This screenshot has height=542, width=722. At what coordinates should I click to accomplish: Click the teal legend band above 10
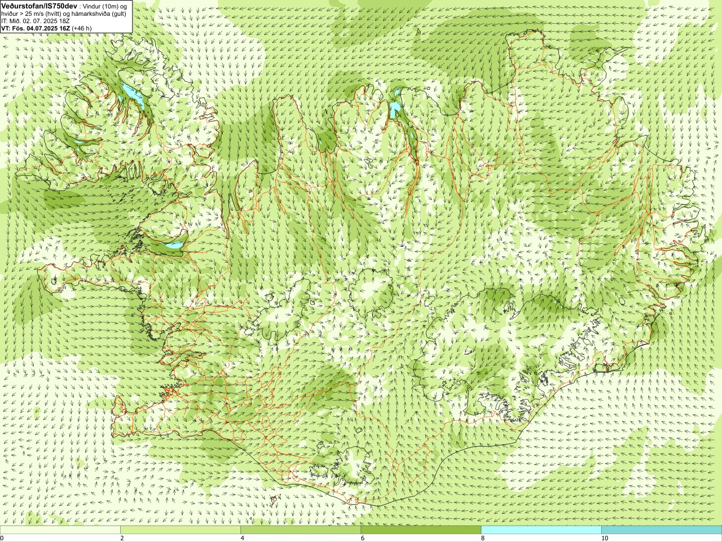[662, 530]
